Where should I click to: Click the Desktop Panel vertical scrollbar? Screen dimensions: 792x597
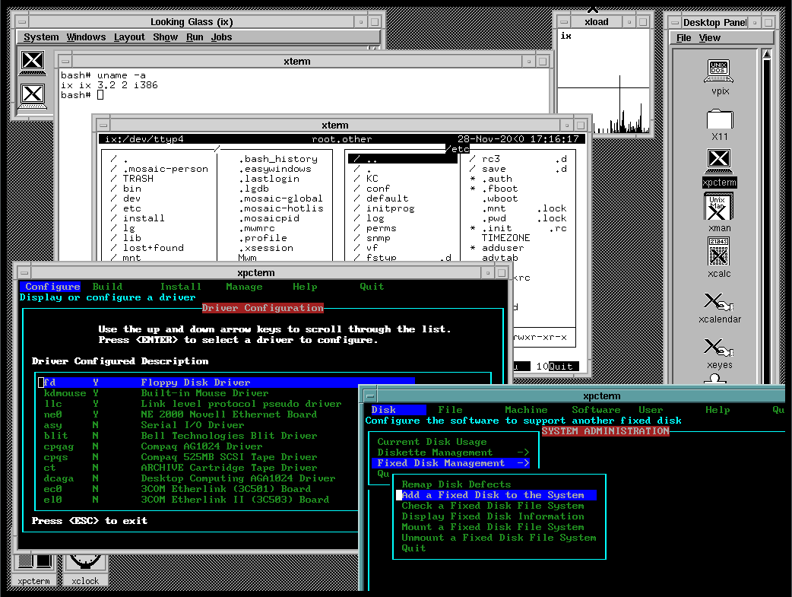coord(766,213)
